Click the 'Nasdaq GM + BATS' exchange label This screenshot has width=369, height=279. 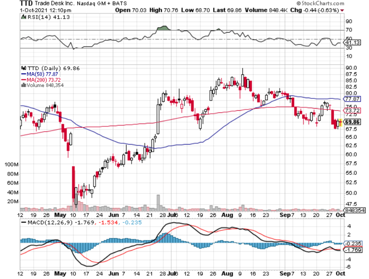coord(102,4)
